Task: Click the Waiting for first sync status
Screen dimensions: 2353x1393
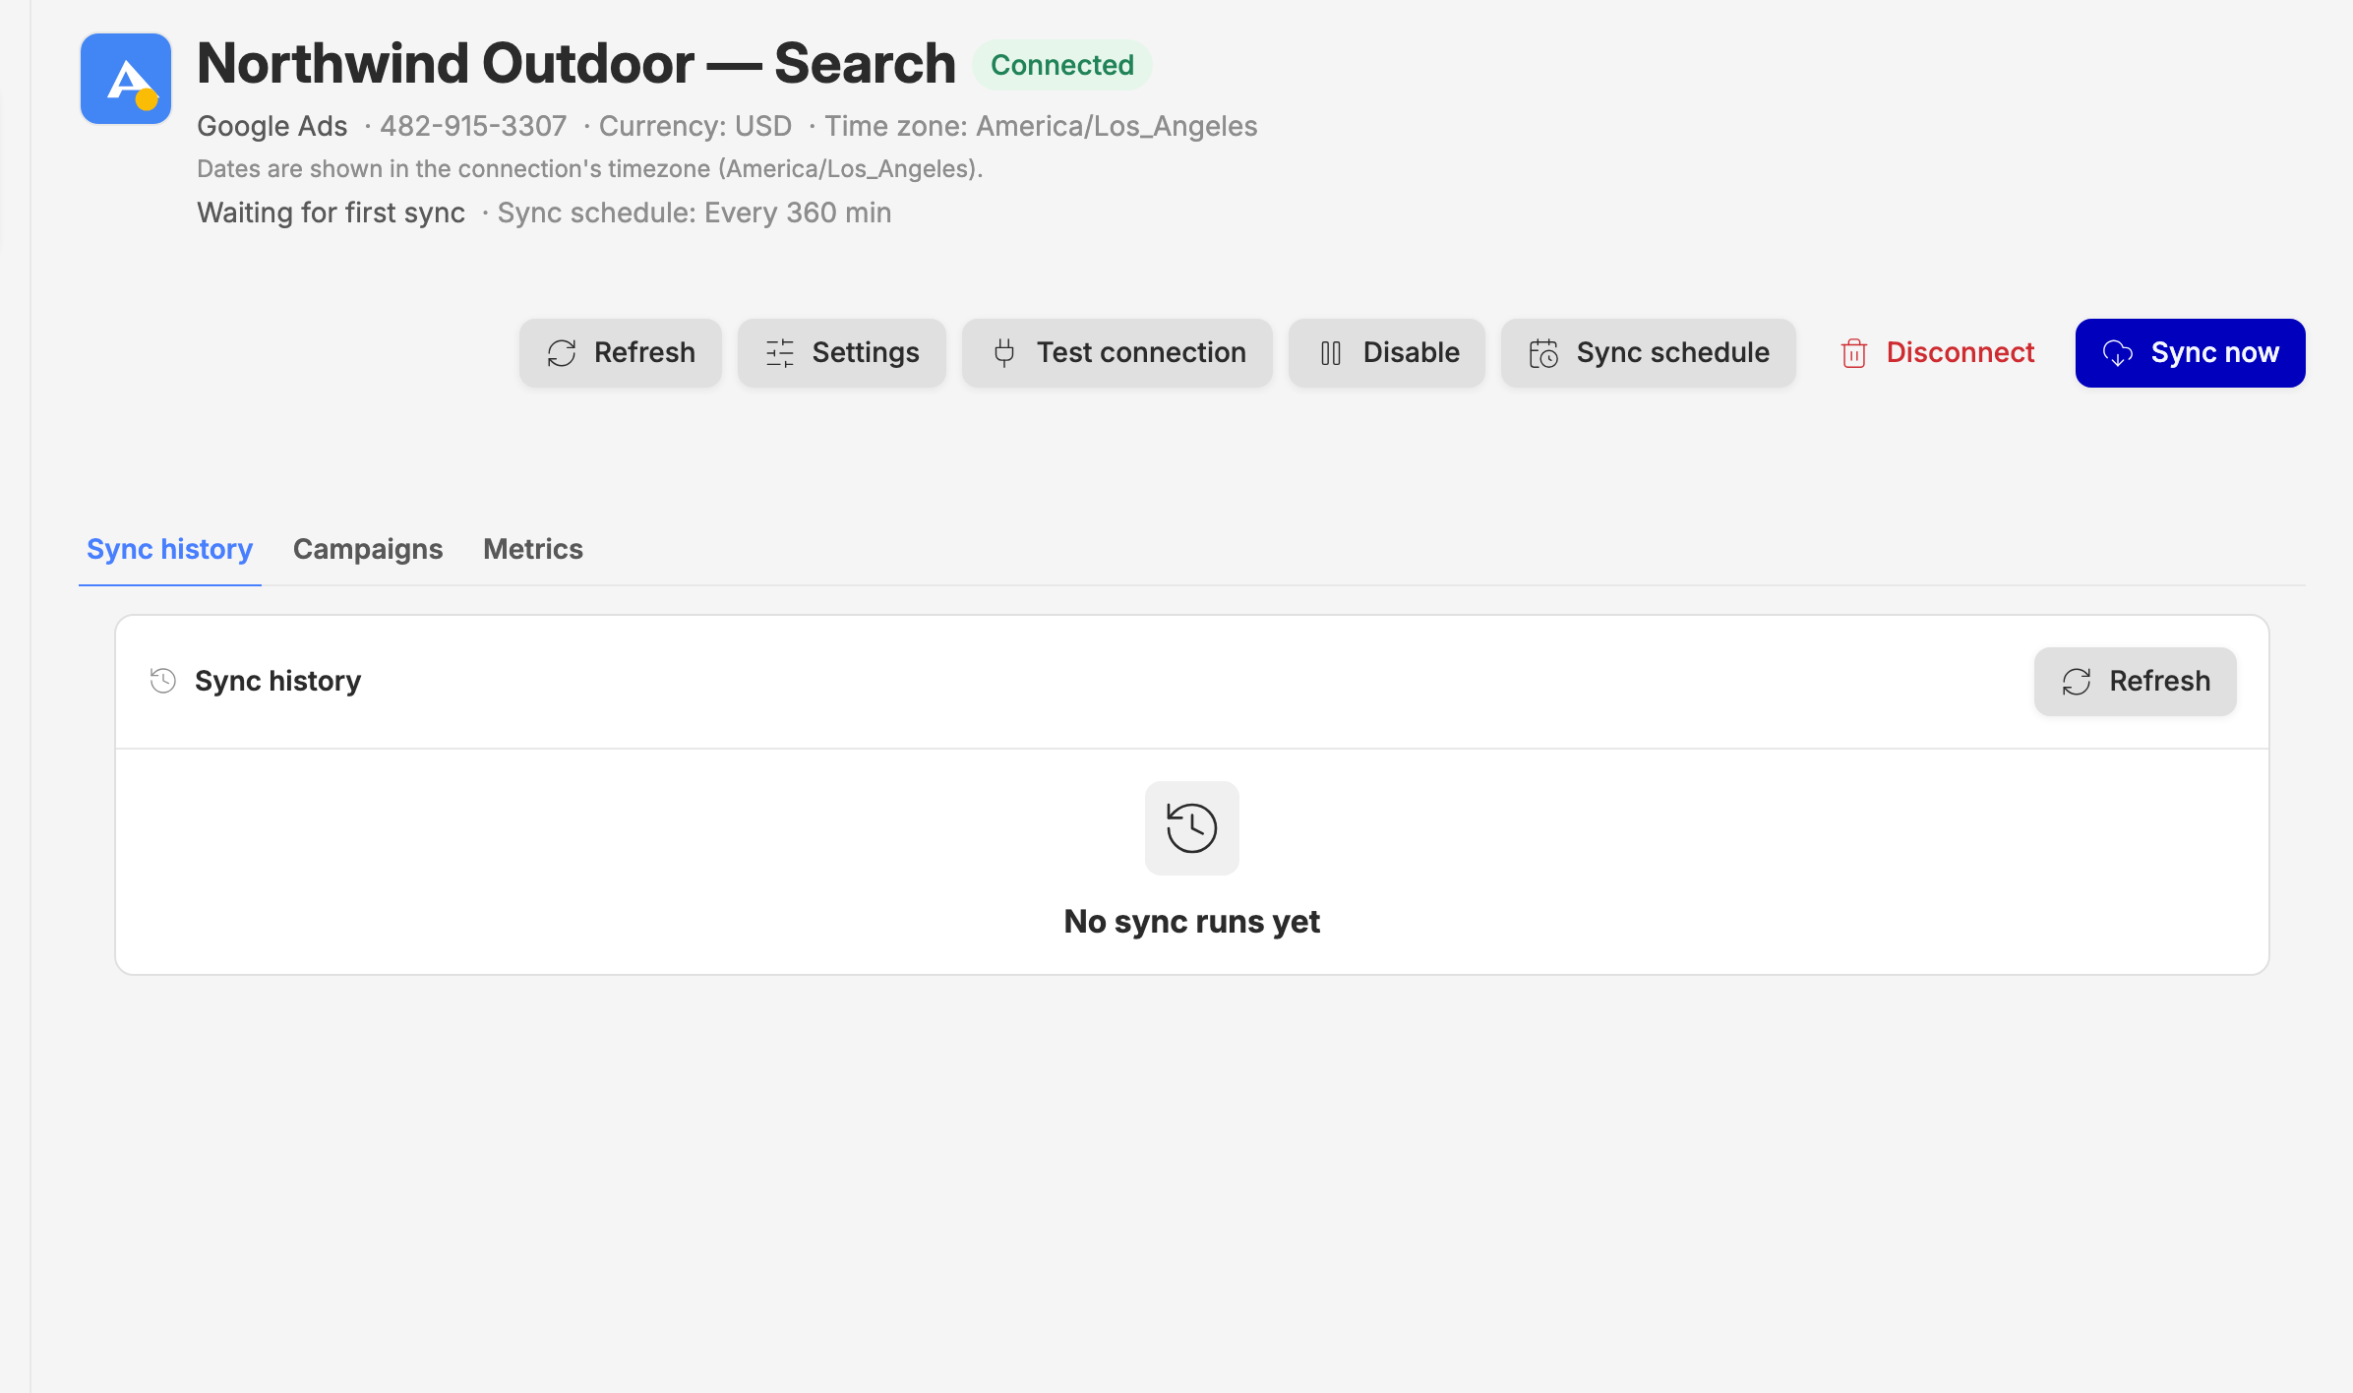Action: (x=331, y=213)
